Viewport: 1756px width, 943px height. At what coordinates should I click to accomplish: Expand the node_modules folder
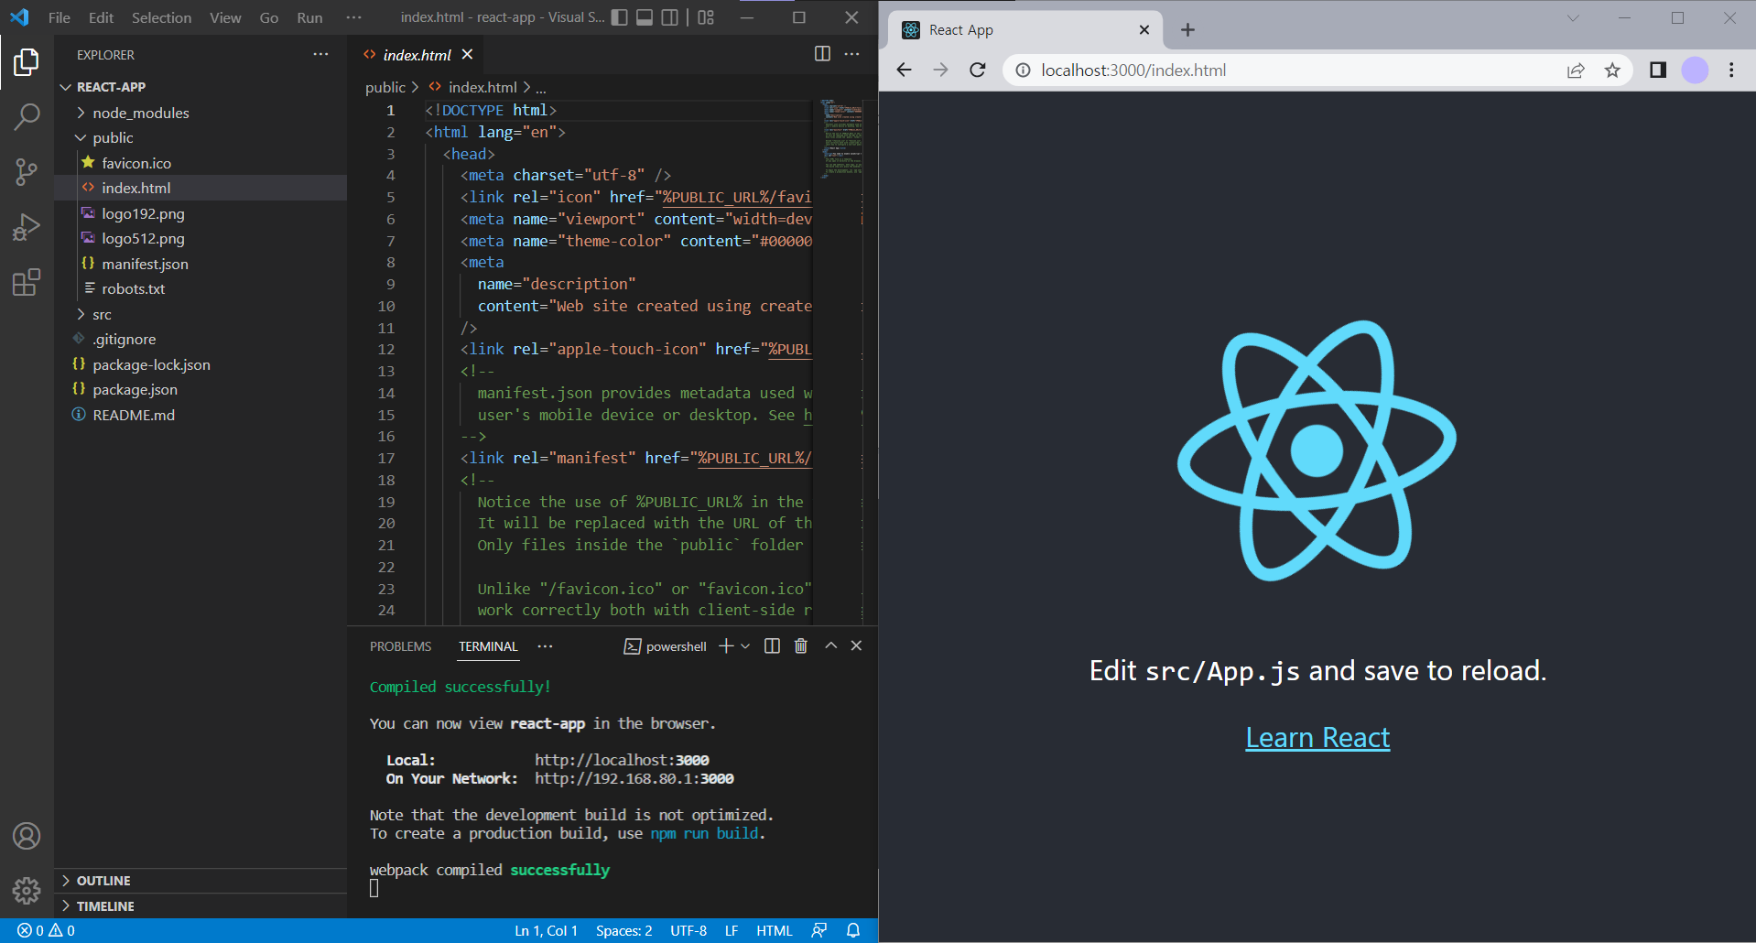(x=201, y=113)
